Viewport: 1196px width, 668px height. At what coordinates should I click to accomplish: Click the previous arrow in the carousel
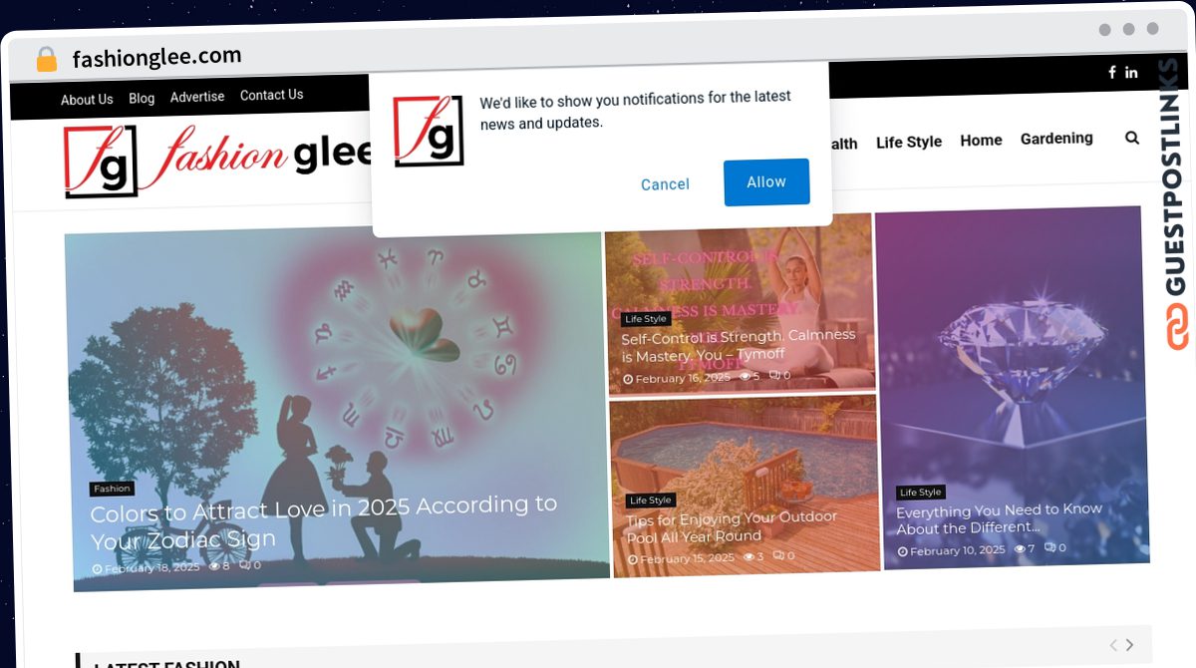[x=1113, y=644]
